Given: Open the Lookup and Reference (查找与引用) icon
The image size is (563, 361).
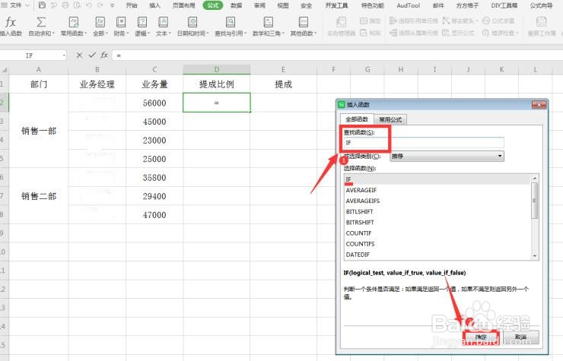Looking at the screenshot, I should [x=231, y=22].
